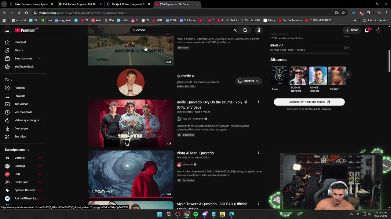
Task: Show hidden system tray icons
Action: tap(351, 214)
